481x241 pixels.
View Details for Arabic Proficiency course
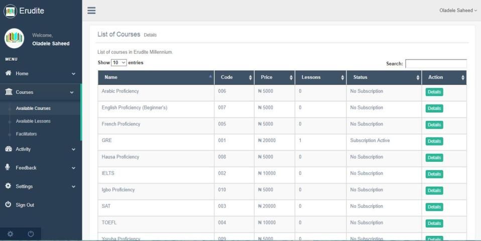tap(434, 92)
